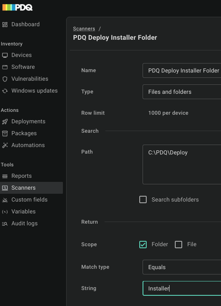This screenshot has width=221, height=306.
Task: Navigate to Vulnerabilities
Action: pos(30,79)
